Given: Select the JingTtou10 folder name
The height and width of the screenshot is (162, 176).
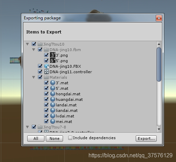Looking at the screenshot, I should [x=54, y=44].
